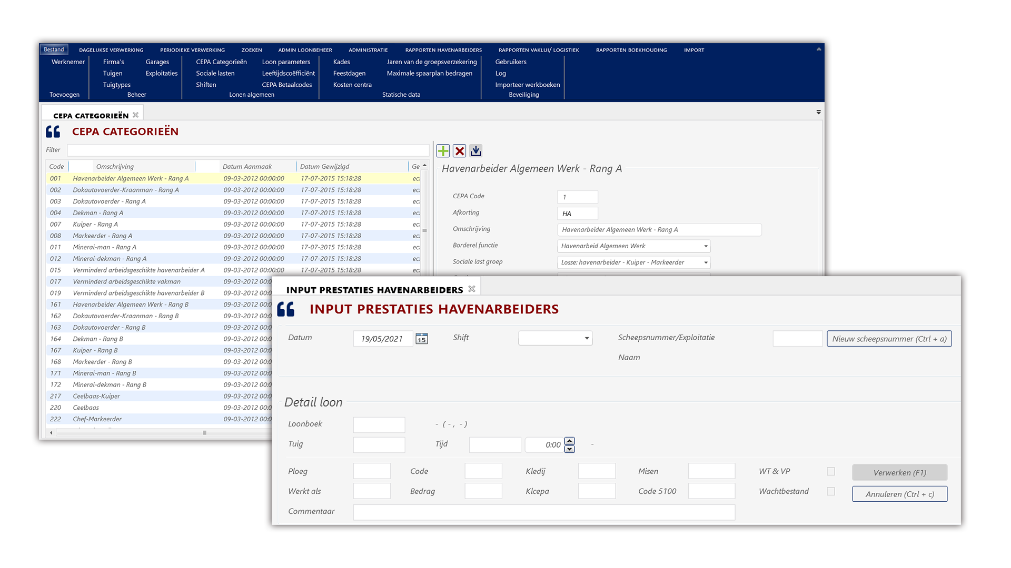Screen dimensions: 1011x568
Task: Open Rapporten Boekhouding ribbon tab
Action: click(631, 50)
